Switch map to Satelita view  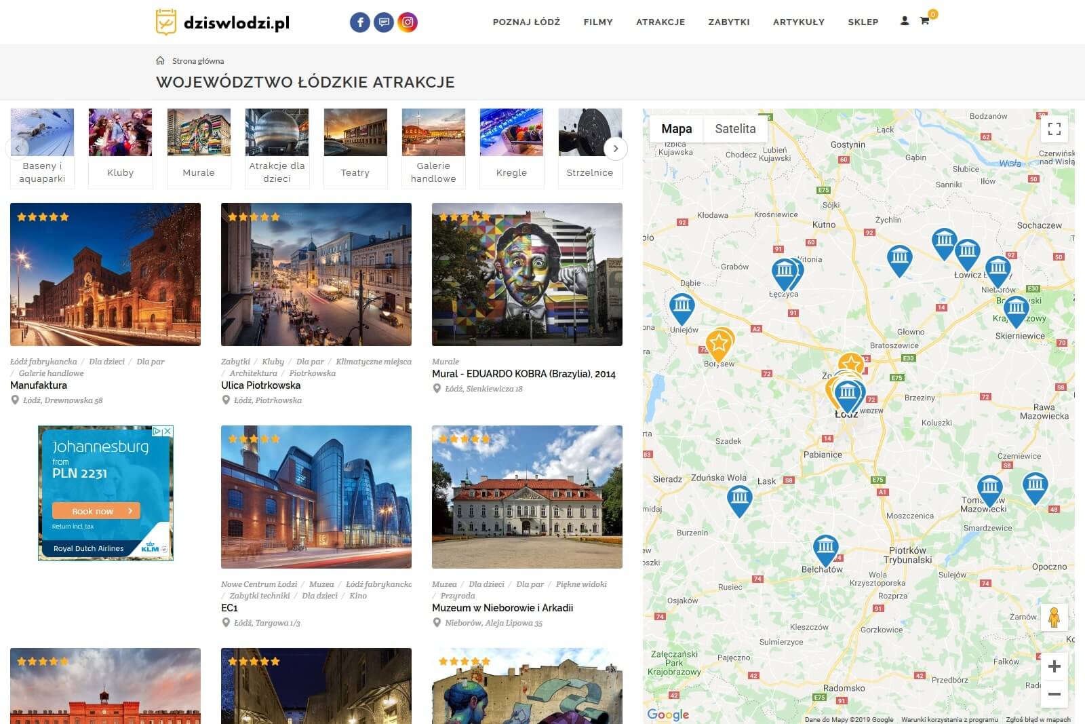click(x=735, y=129)
